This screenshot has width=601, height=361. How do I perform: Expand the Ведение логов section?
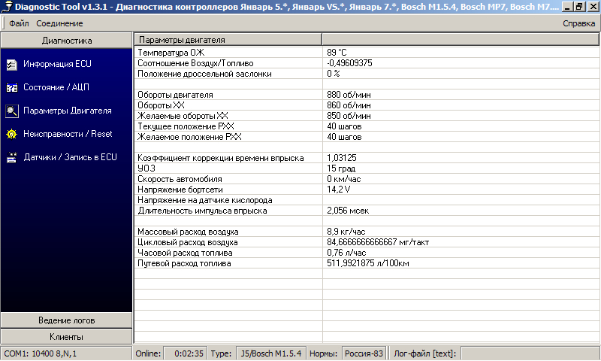pos(67,320)
